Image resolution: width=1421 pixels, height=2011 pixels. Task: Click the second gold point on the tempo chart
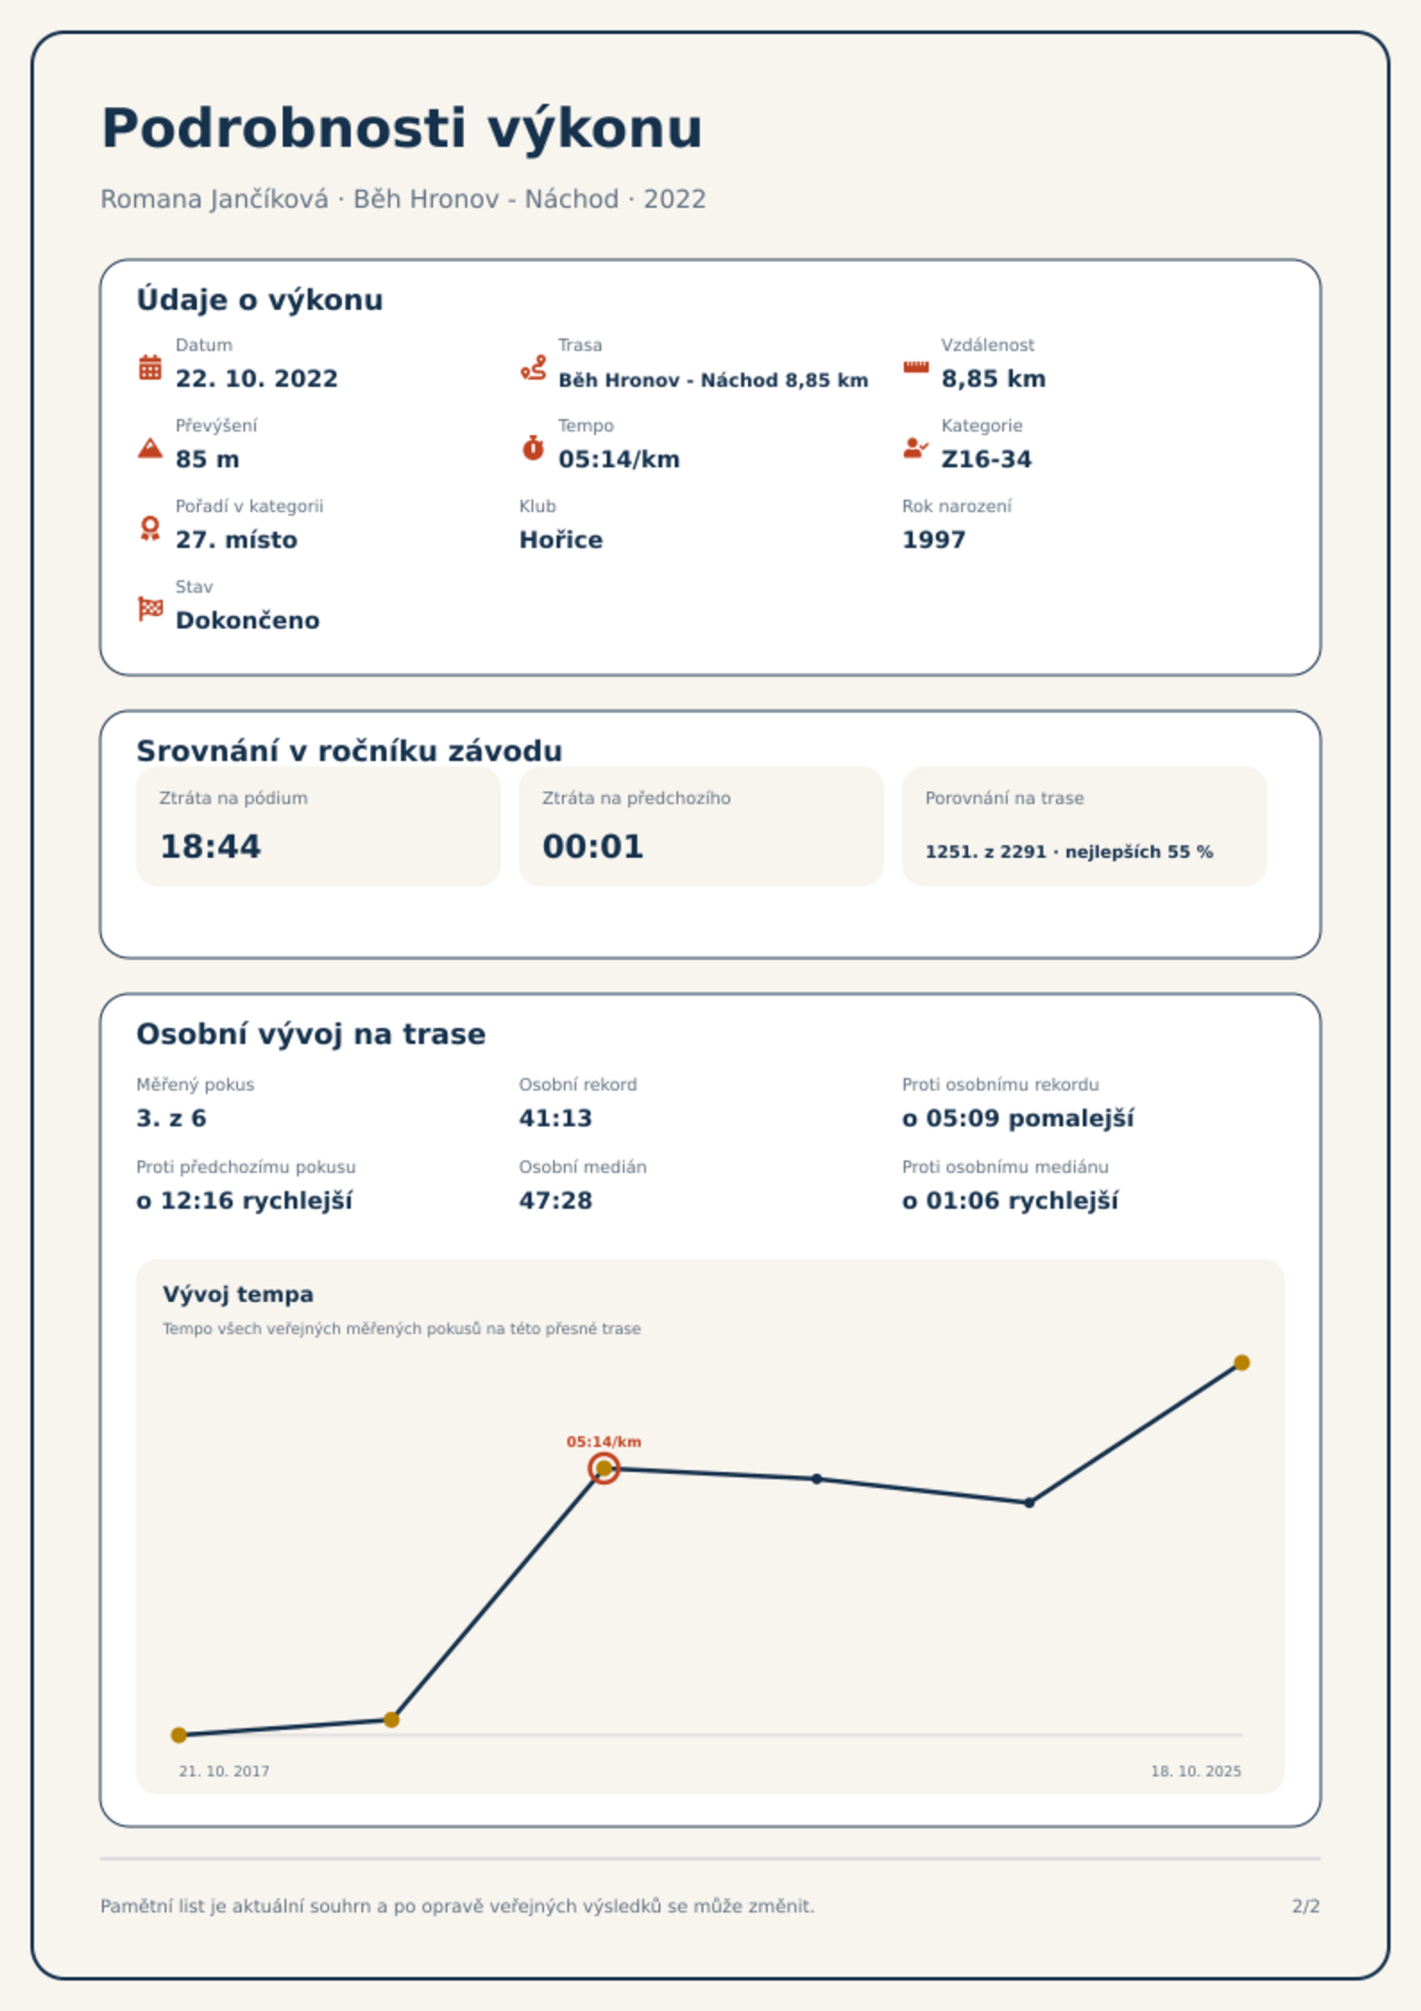tap(391, 1719)
